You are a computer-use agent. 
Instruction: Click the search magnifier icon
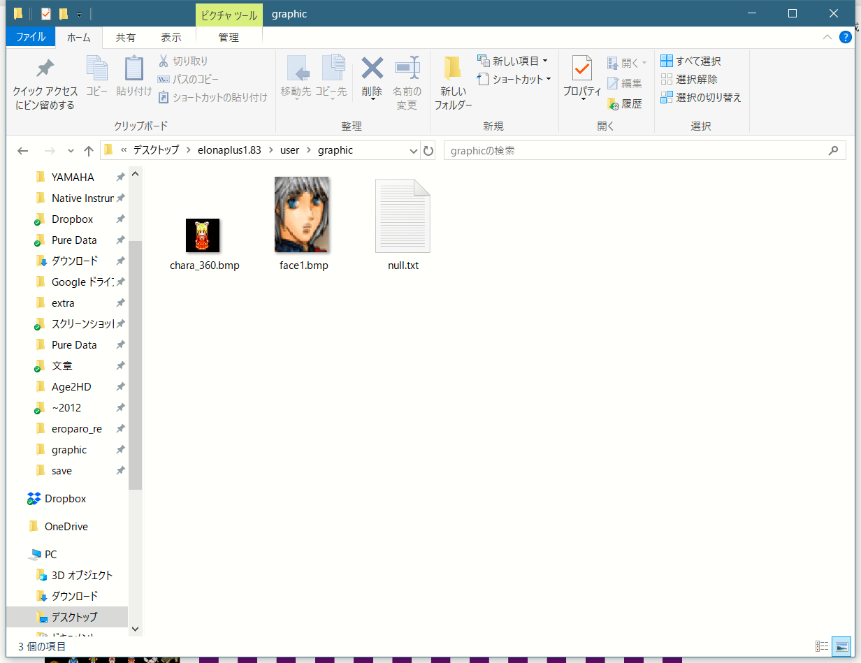click(x=832, y=150)
